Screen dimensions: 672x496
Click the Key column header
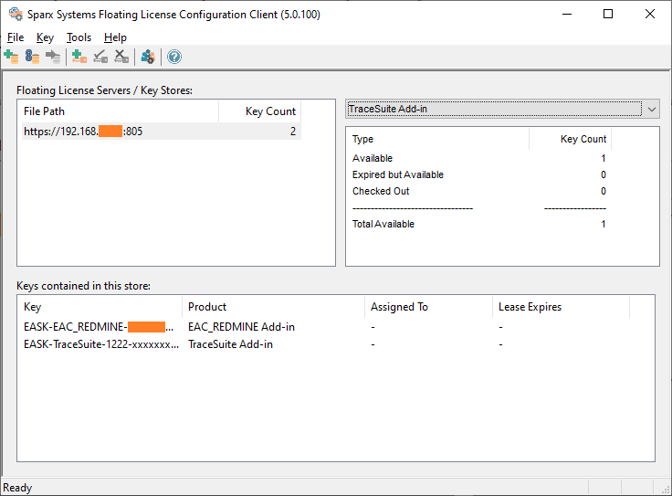click(x=100, y=307)
